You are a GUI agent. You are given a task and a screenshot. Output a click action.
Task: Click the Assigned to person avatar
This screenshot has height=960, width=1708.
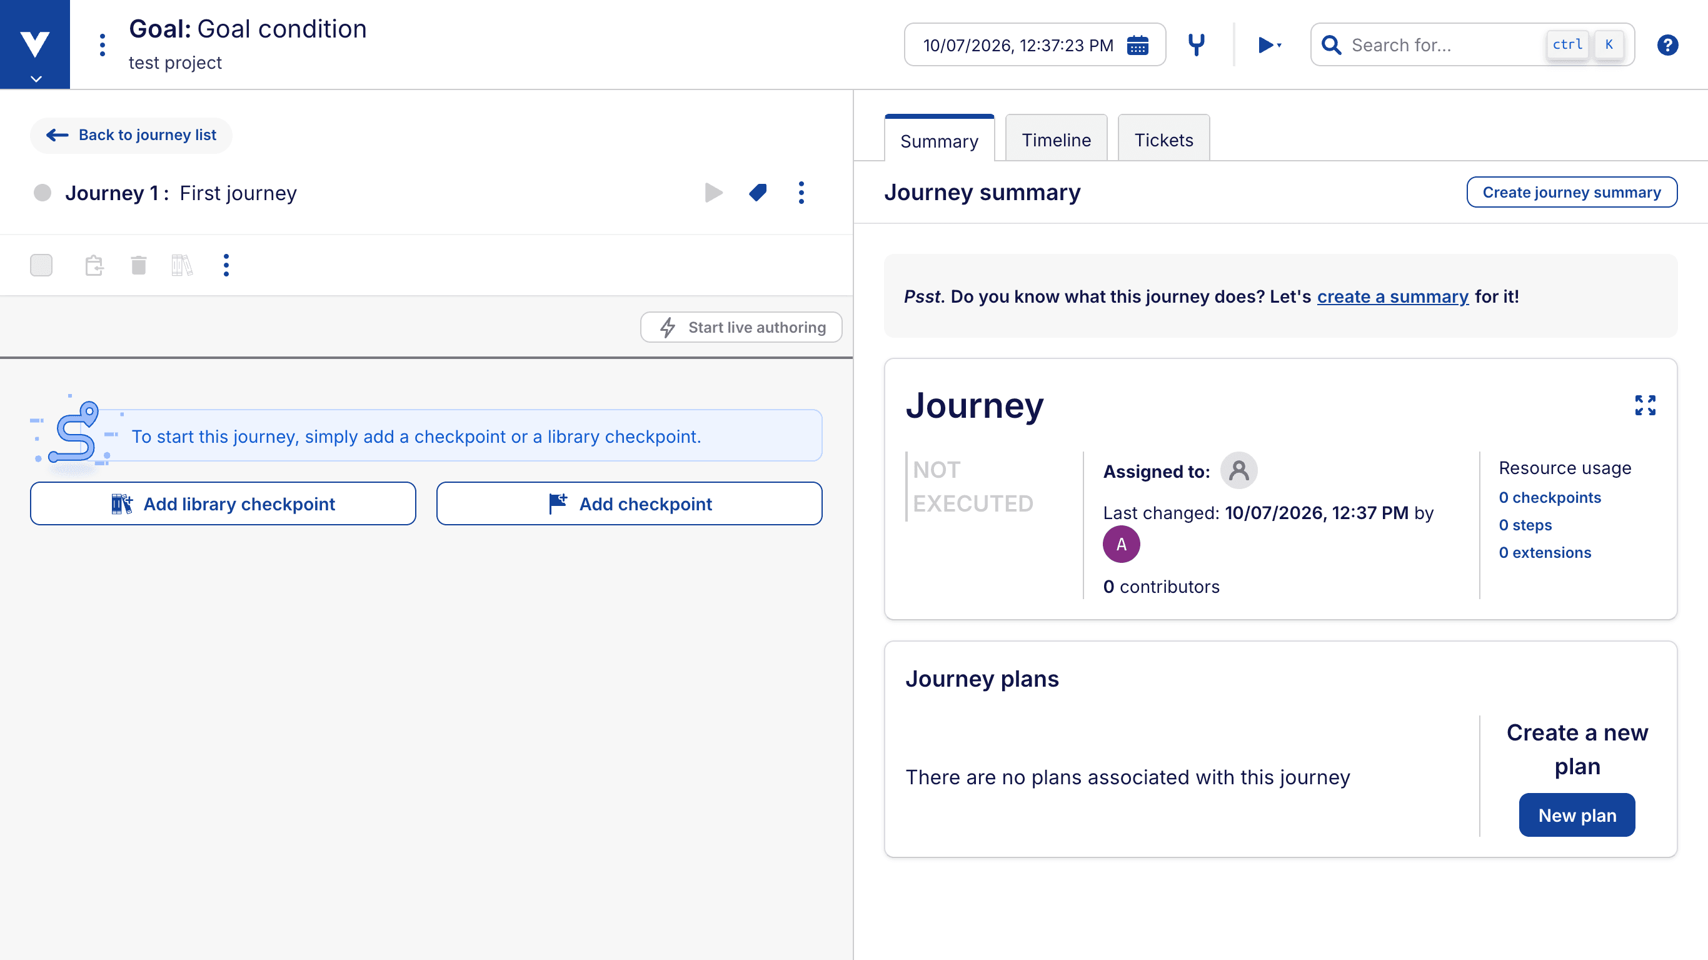(1238, 471)
